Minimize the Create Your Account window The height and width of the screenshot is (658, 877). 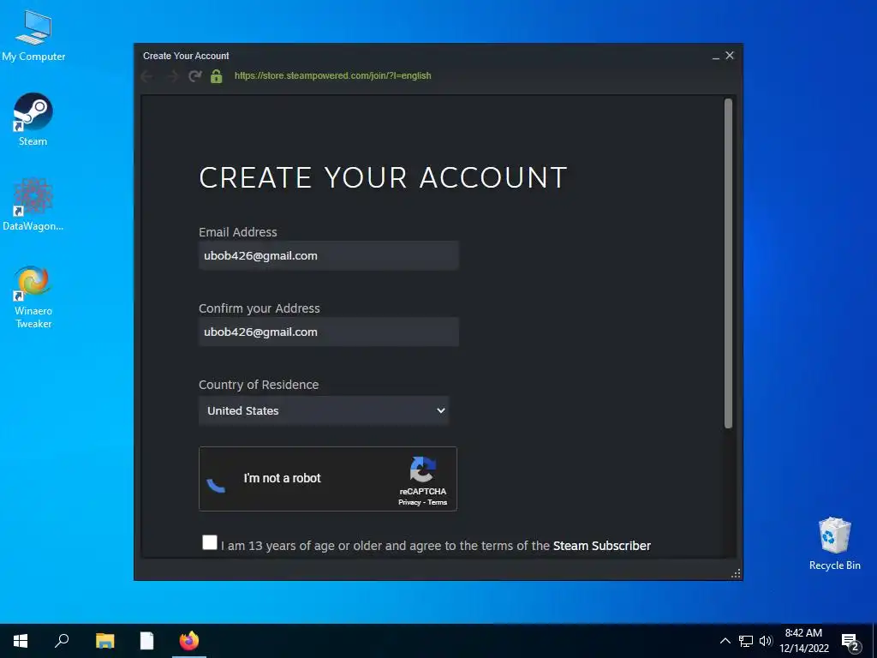pos(715,56)
